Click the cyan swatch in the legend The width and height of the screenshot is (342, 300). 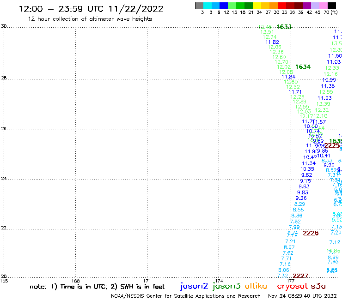click(208, 6)
